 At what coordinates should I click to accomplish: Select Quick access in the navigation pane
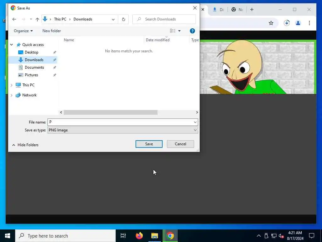pos(33,45)
